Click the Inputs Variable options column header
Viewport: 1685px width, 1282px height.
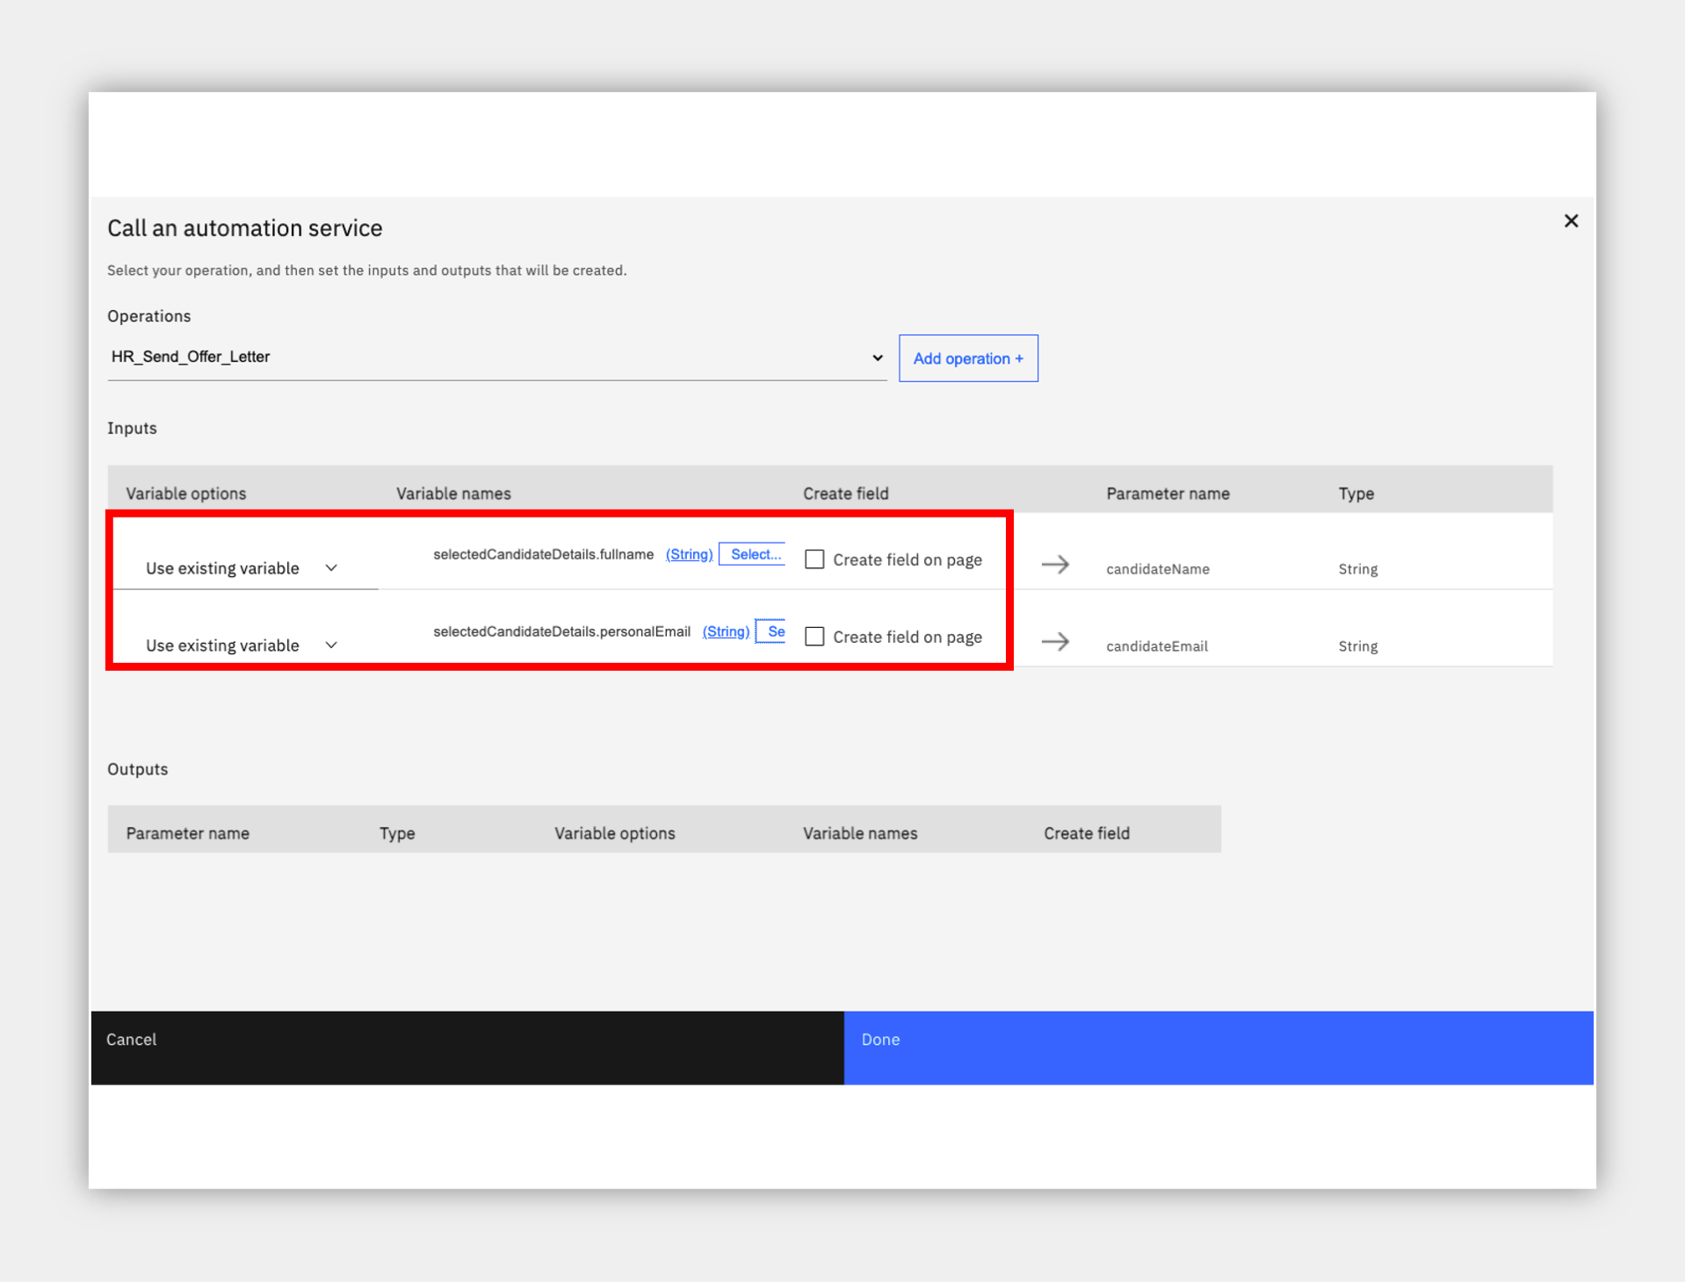tap(185, 493)
